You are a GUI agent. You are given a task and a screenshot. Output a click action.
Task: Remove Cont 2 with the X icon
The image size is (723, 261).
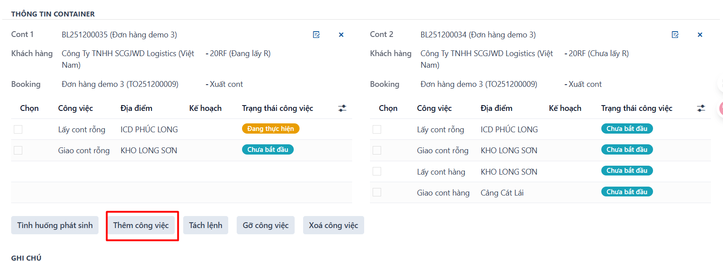point(700,35)
